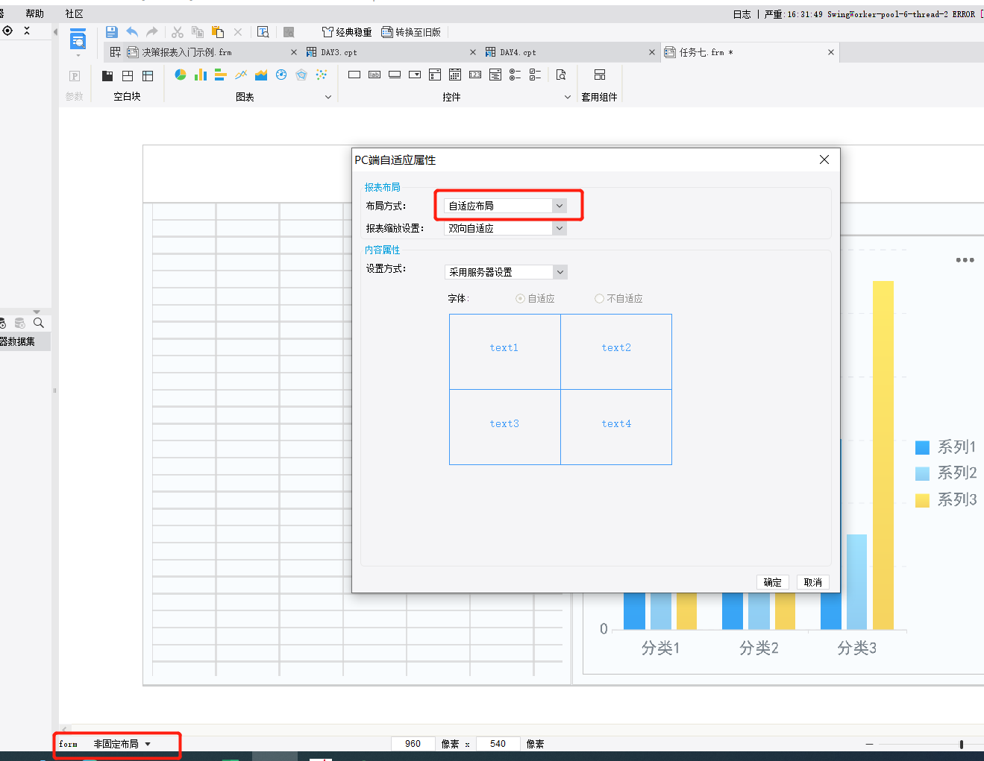
Task: Click the search icon in dataset panel
Action: 39,323
